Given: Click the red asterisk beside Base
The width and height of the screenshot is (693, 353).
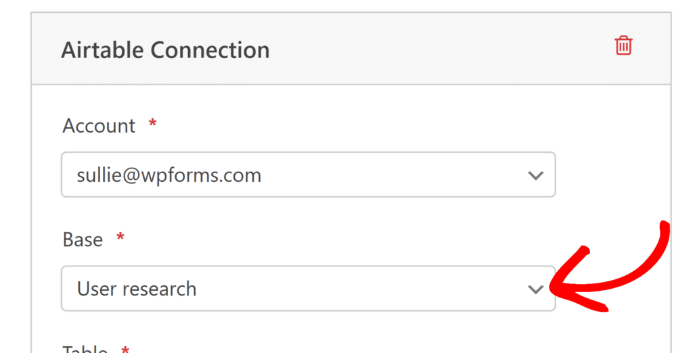Looking at the screenshot, I should click(120, 237).
